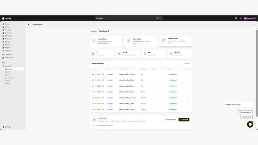The height and width of the screenshot is (145, 258).
Task: Expand the Apps section chevron
Action: point(6,62)
